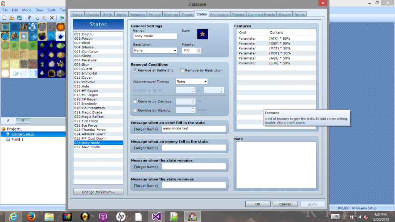Click the Change Maximum button
The width and height of the screenshot is (395, 222).
[98, 192]
